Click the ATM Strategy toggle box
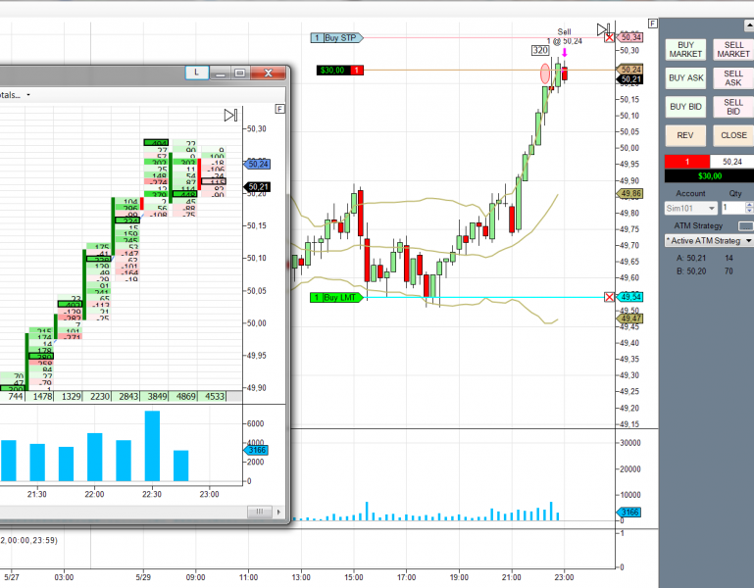 click(745, 225)
